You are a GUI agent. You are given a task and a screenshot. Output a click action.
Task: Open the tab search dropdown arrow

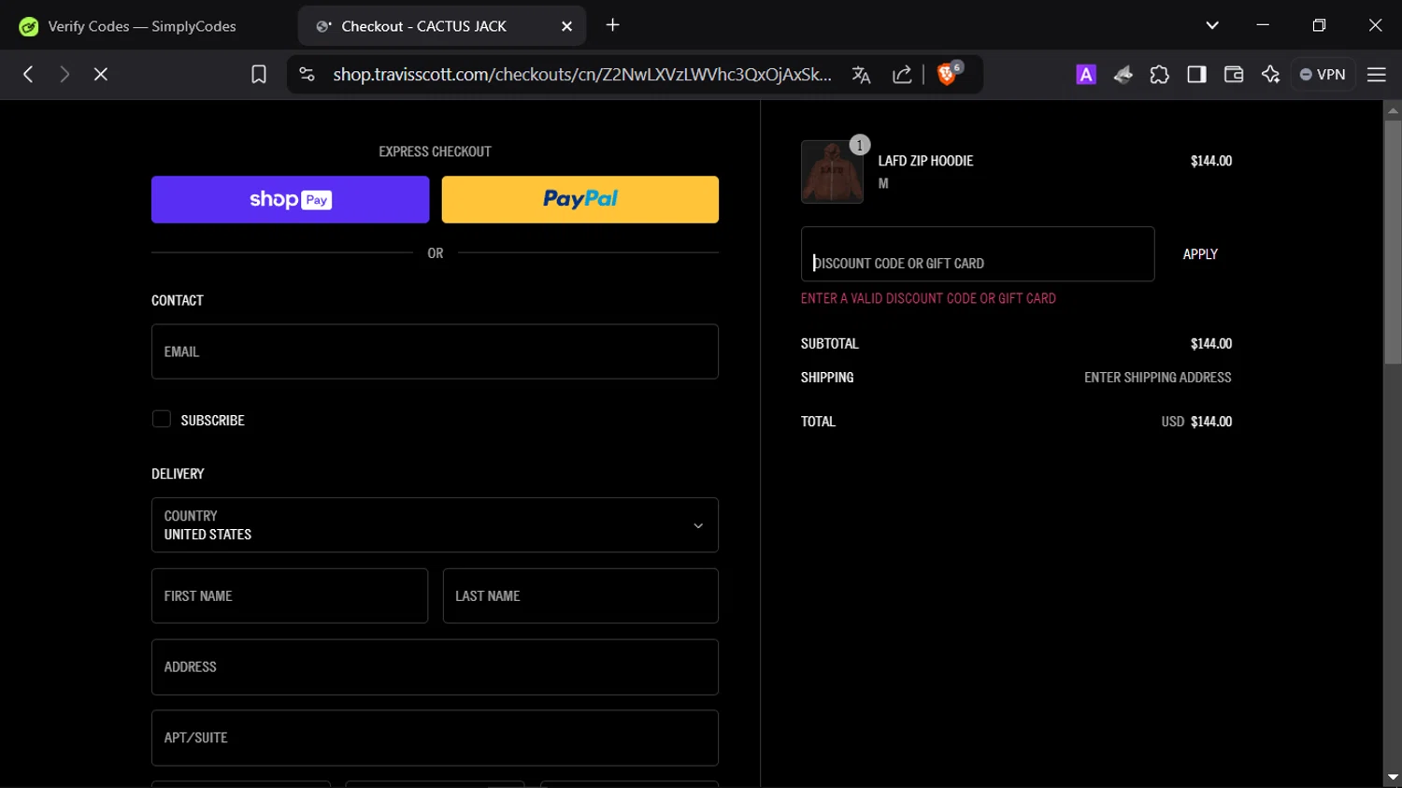[1212, 25]
